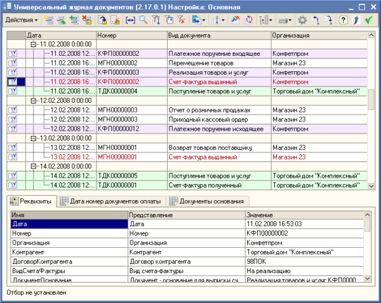Click the disable filter icon

pos(181,20)
